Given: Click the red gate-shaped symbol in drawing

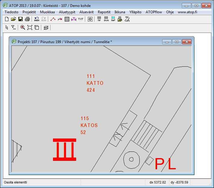Looking at the screenshot, I should [64, 150].
